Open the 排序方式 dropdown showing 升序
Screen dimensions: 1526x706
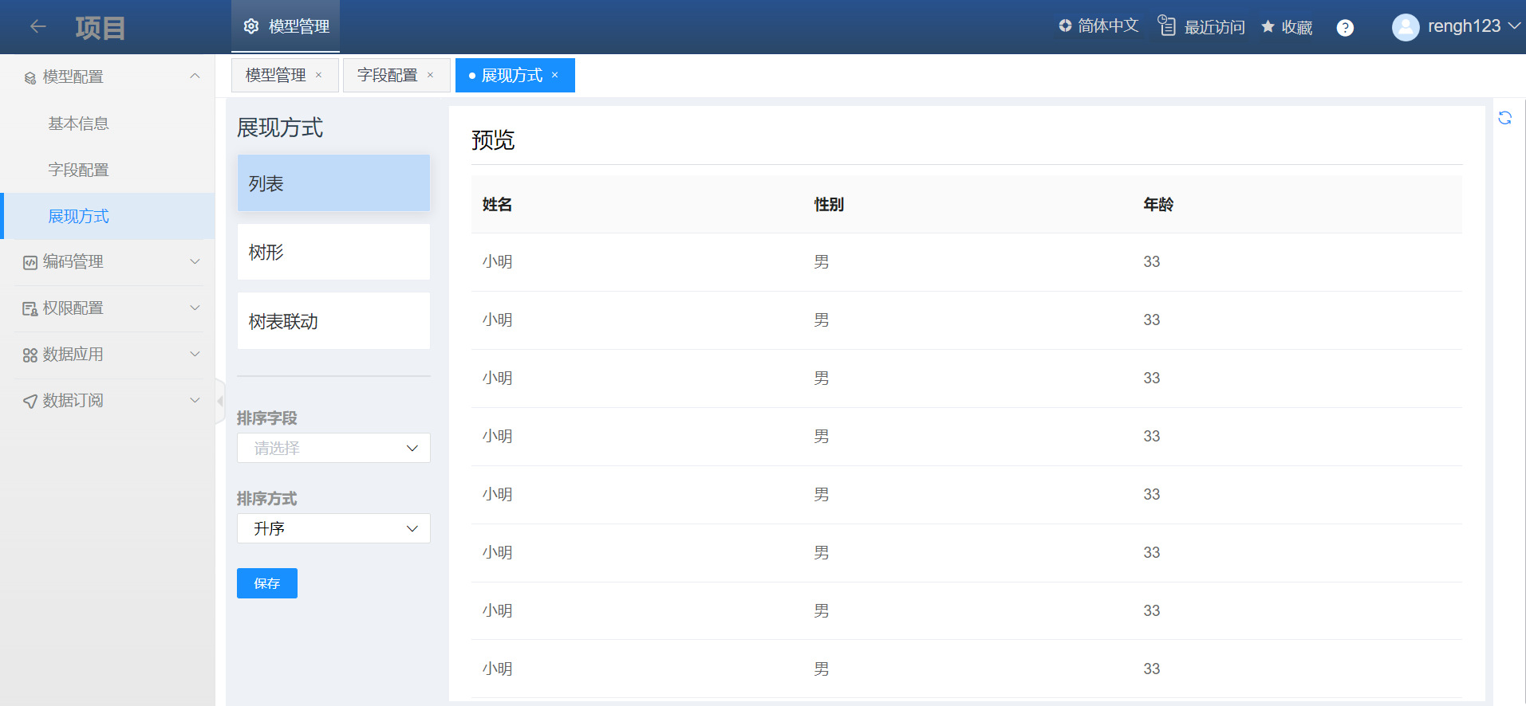(333, 528)
